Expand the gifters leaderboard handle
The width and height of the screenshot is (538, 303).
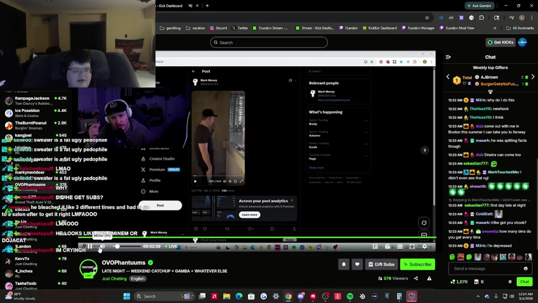tap(490, 92)
